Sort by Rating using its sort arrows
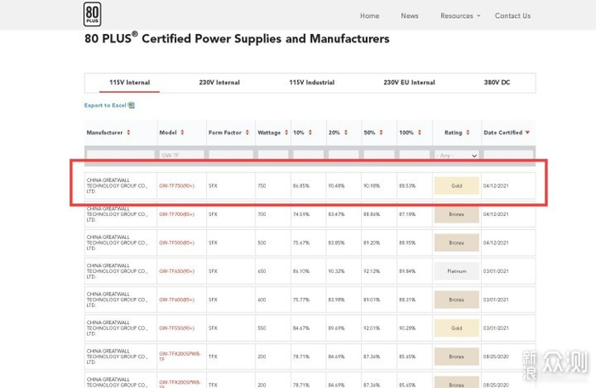Screen dimensions: 596x388 click(x=468, y=132)
